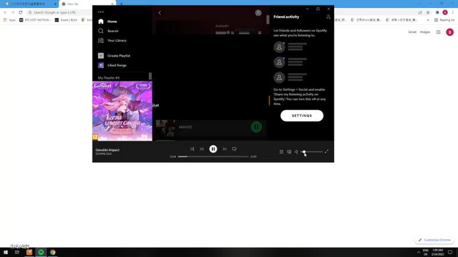This screenshot has height=257, width=458.
Task: Open the Google account avatar
Action: point(450,32)
